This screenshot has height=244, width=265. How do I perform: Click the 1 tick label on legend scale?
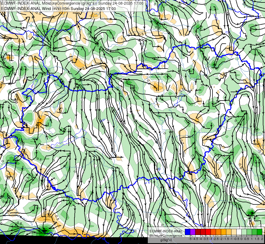pos(252,239)
